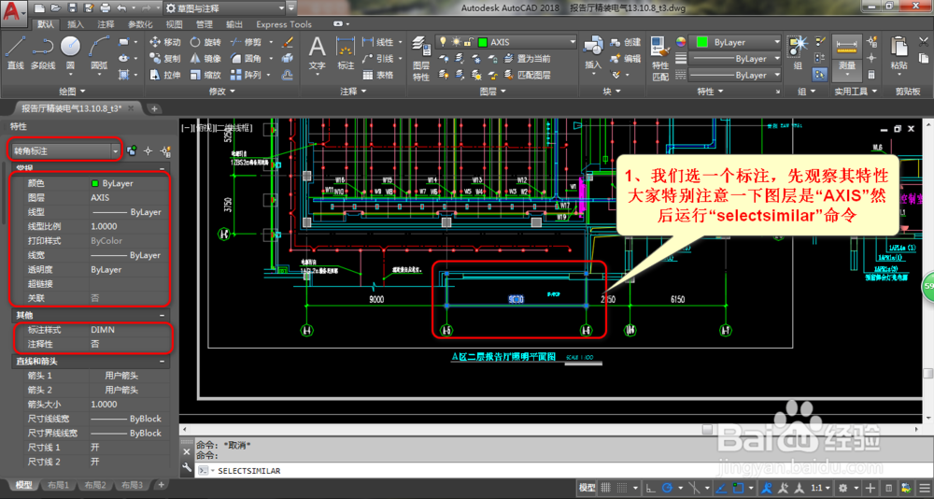Select the Circle (圆) tool

[70, 52]
